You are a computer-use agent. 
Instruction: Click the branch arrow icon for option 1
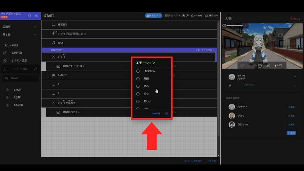point(54,94)
